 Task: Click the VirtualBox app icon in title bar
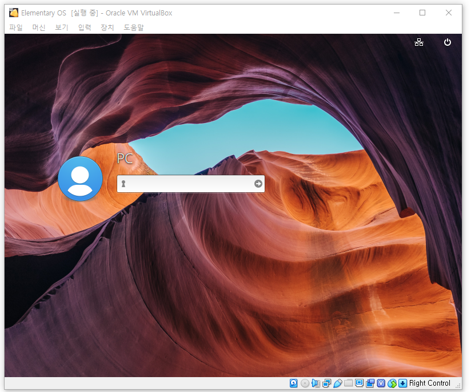pos(14,13)
